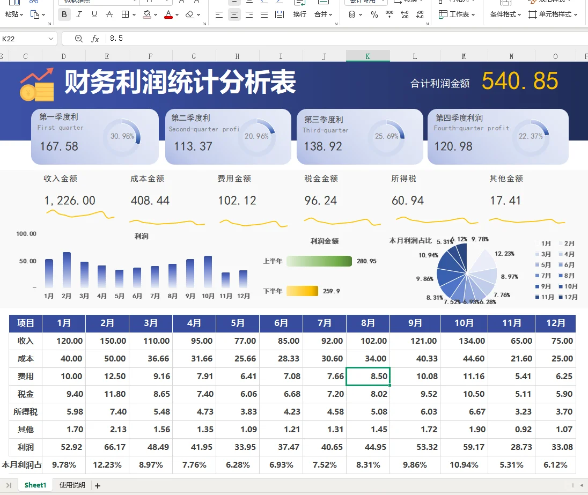Viewport: 588px width, 495px height.
Task: Apply cell borders icon
Action: click(125, 14)
